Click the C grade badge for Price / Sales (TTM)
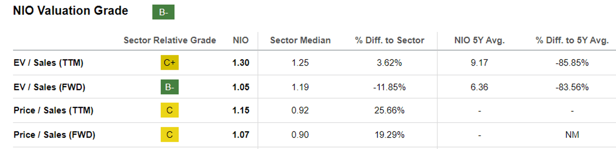This screenshot has width=616, height=149. pos(170,110)
